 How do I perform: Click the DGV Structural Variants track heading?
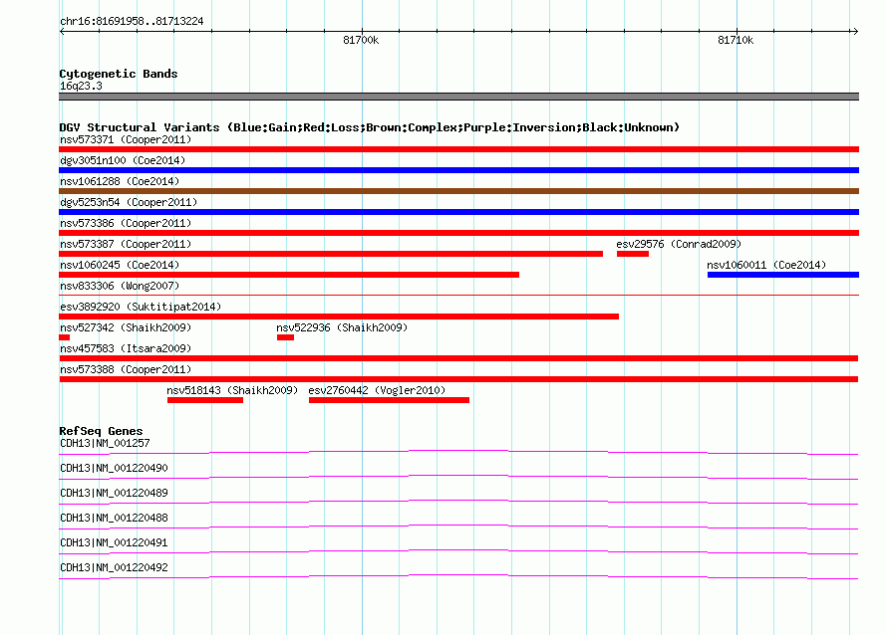coord(369,127)
